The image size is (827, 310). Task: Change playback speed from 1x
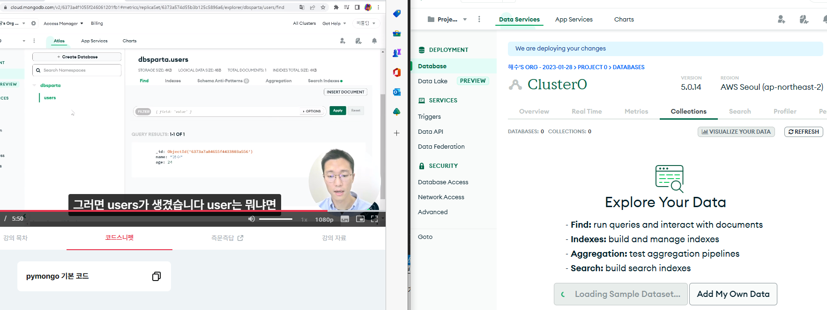pos(304,219)
